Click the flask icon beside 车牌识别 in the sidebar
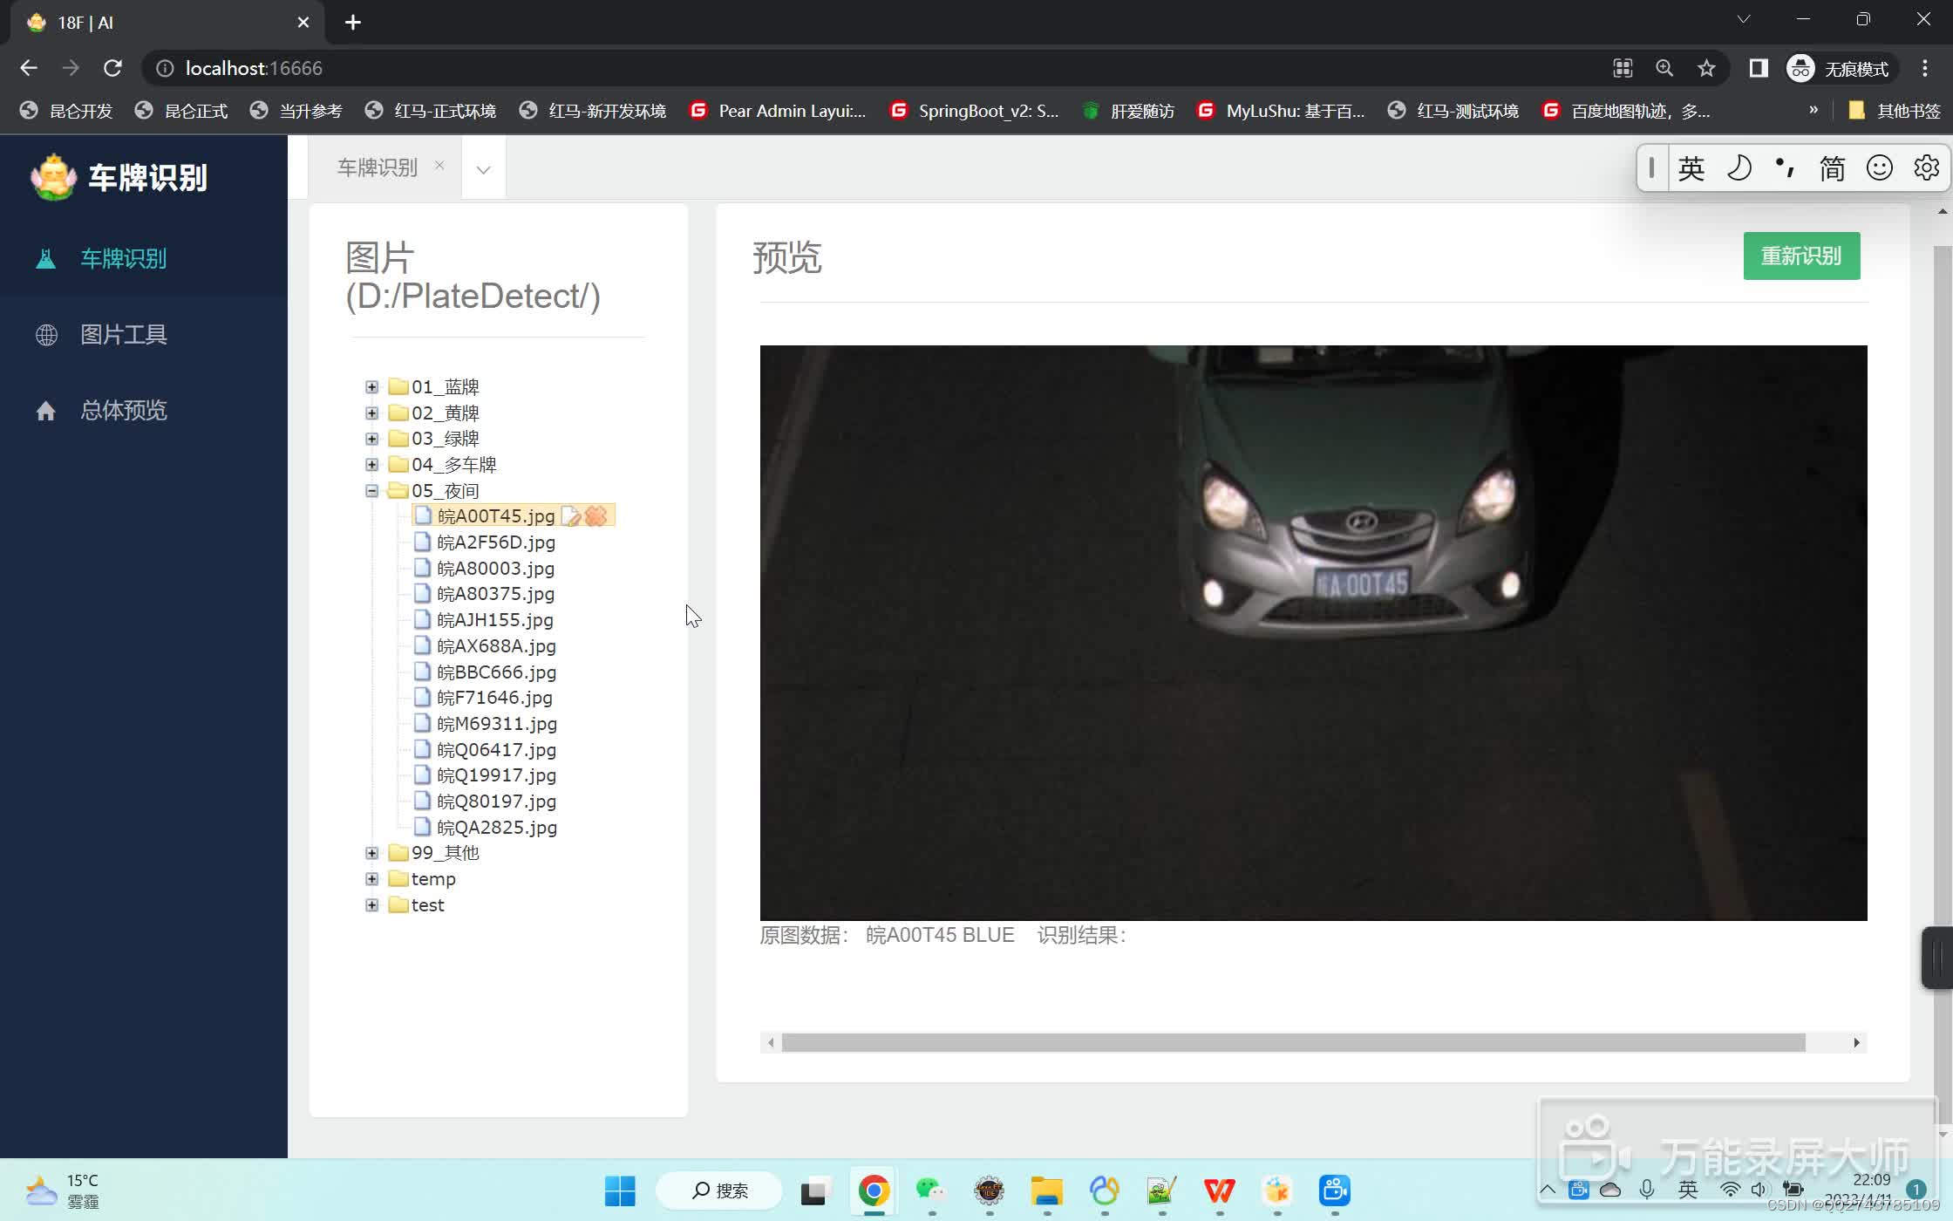This screenshot has height=1221, width=1953. pyautogui.click(x=46, y=259)
